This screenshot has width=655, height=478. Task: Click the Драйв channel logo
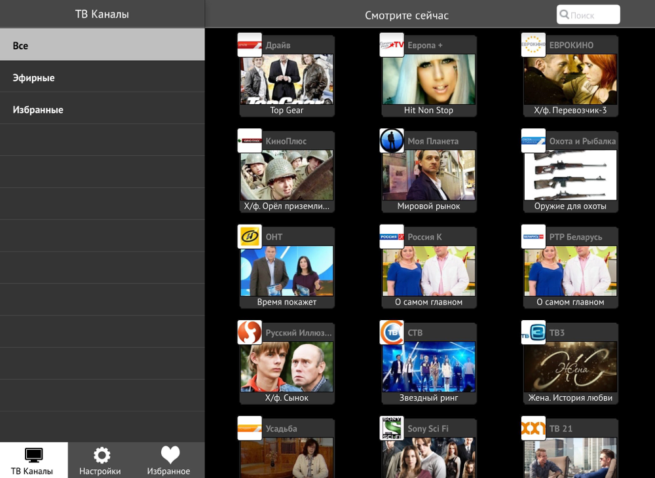click(250, 45)
